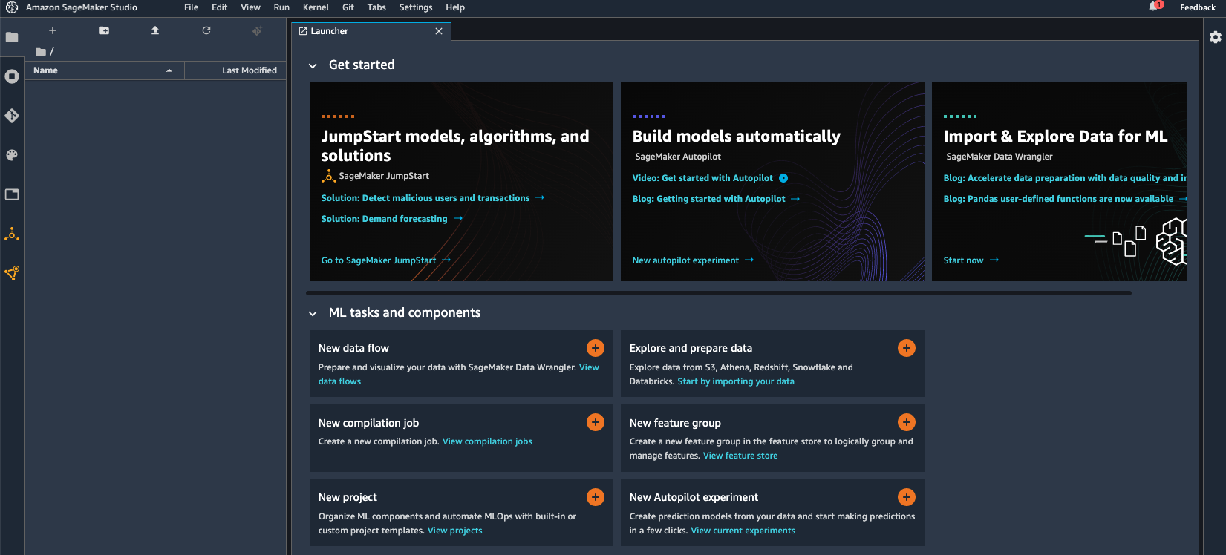Click the plus icon for New data flow
This screenshot has height=555, width=1226.
click(596, 348)
